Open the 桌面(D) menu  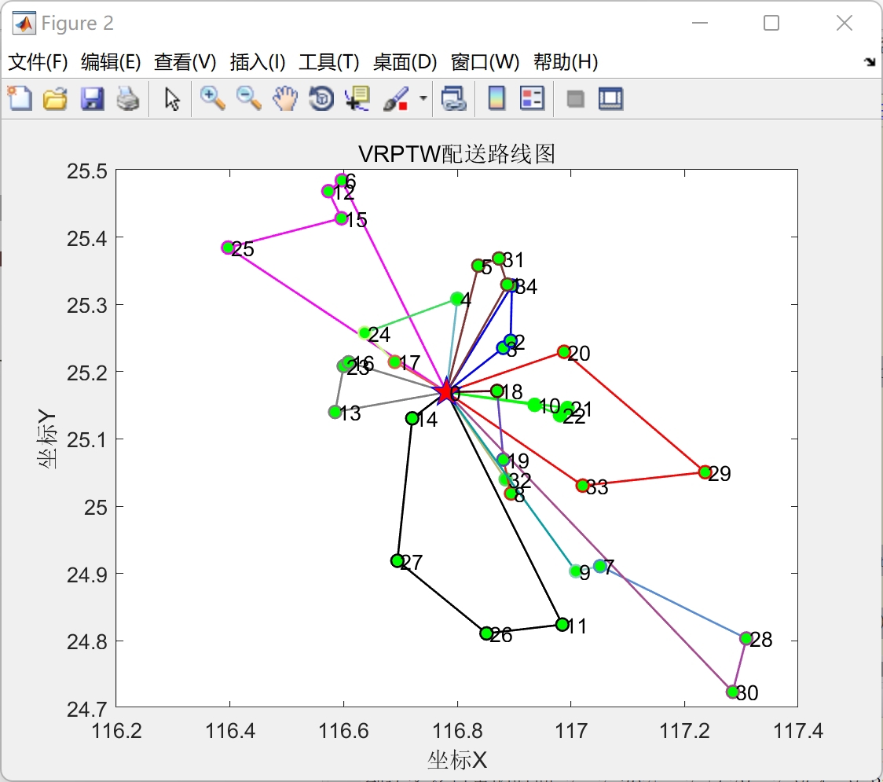click(x=405, y=62)
